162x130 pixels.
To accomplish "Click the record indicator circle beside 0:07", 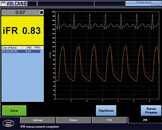I will tap(42, 13).
